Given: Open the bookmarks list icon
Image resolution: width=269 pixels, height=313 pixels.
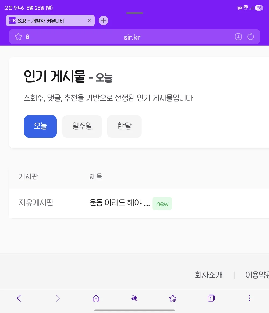Looking at the screenshot, I should [x=173, y=298].
